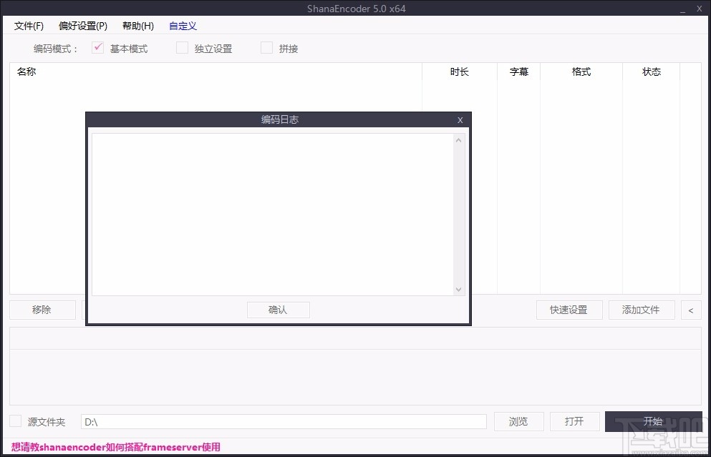Select the 自定义 custom menu item
This screenshot has width=711, height=457.
[x=183, y=26]
